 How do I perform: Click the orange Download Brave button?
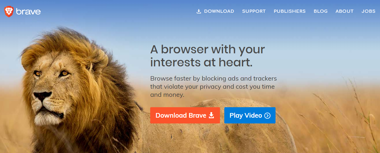[185, 115]
